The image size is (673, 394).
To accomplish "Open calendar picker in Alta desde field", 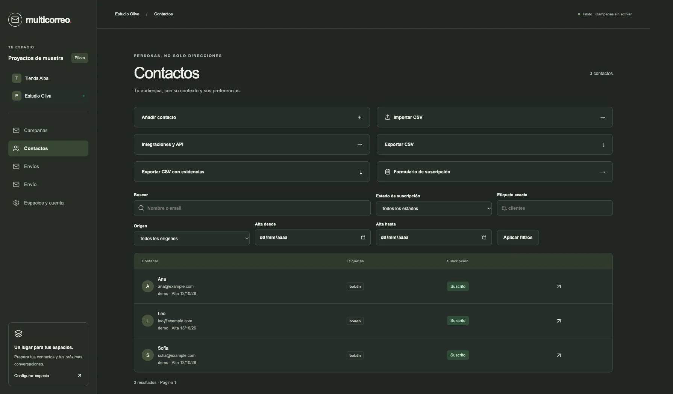I will (363, 238).
